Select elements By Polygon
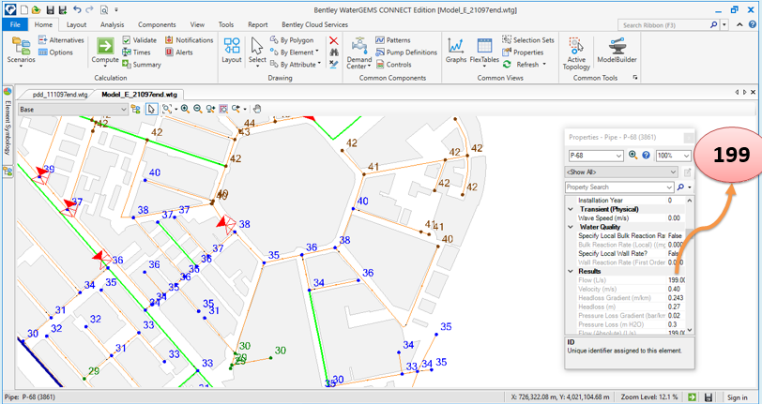The image size is (762, 404). [292, 40]
